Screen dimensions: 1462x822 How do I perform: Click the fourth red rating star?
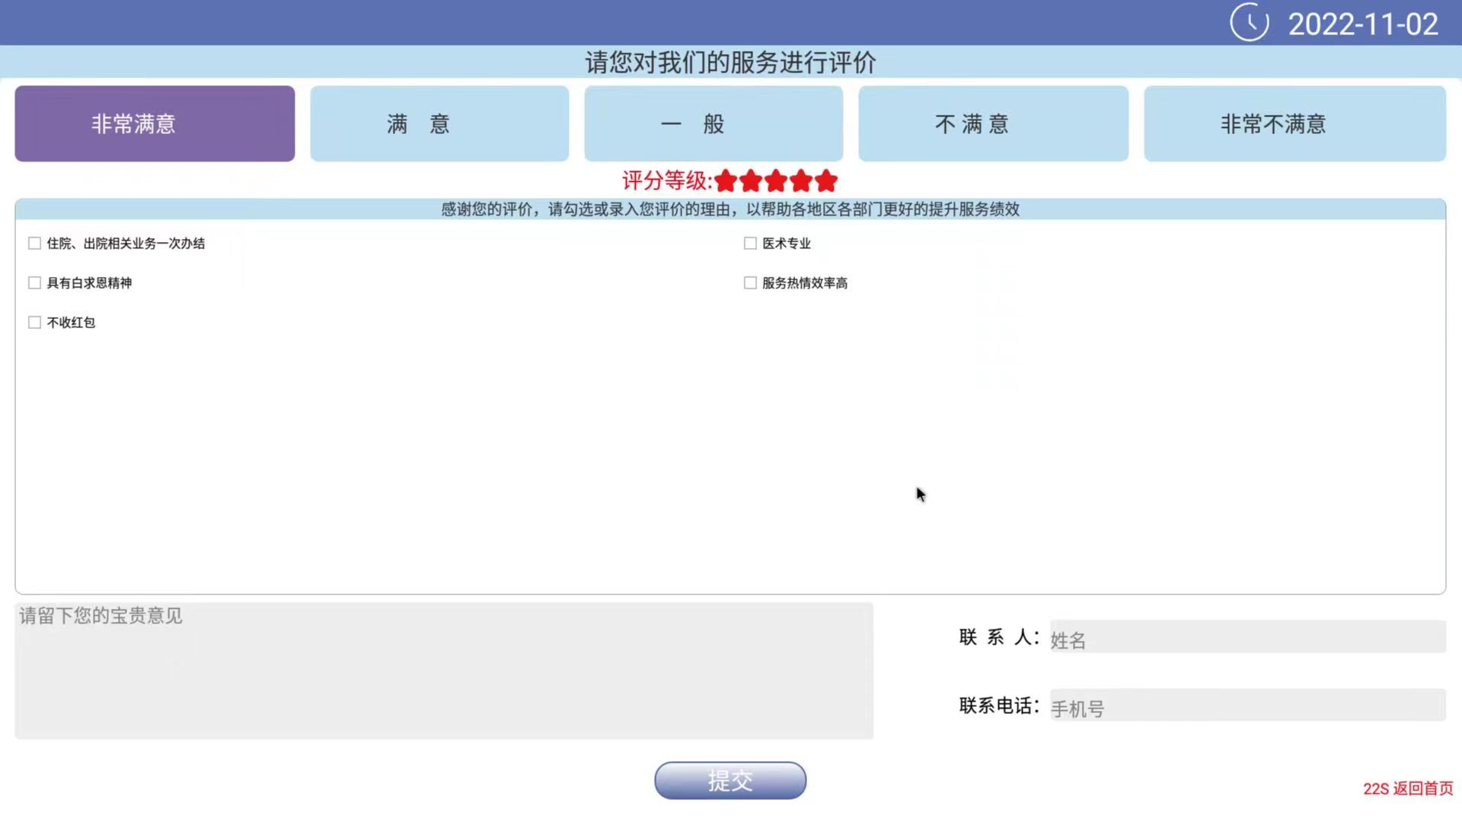point(801,181)
